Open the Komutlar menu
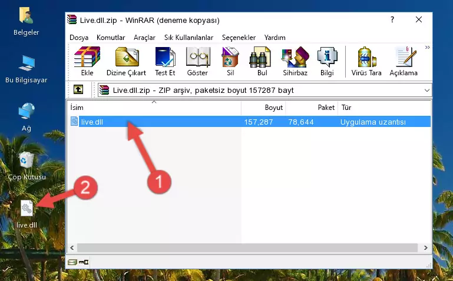The width and height of the screenshot is (453, 281). tap(111, 38)
